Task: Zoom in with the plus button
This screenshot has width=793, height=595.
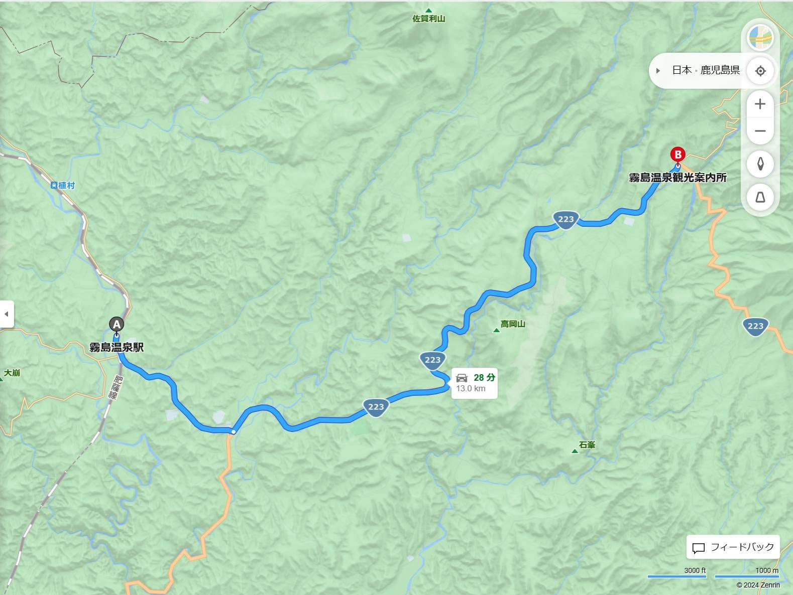Action: coord(760,104)
